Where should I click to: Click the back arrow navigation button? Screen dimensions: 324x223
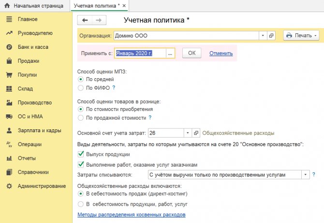(x=85, y=20)
